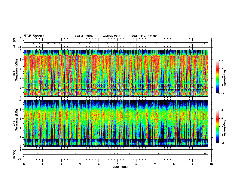Click the log(PSD) label beside ch.2 colorbar
238x184 pixels.
(225, 128)
